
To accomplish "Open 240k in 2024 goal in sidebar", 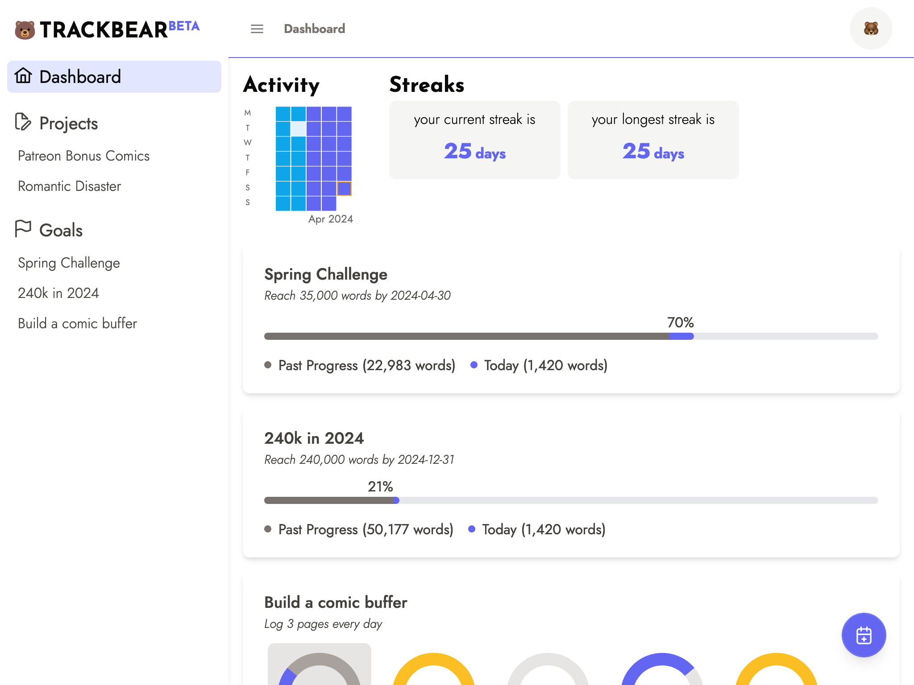I will point(58,293).
